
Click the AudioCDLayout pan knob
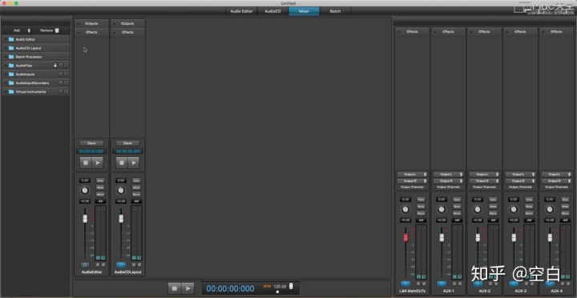121,191
